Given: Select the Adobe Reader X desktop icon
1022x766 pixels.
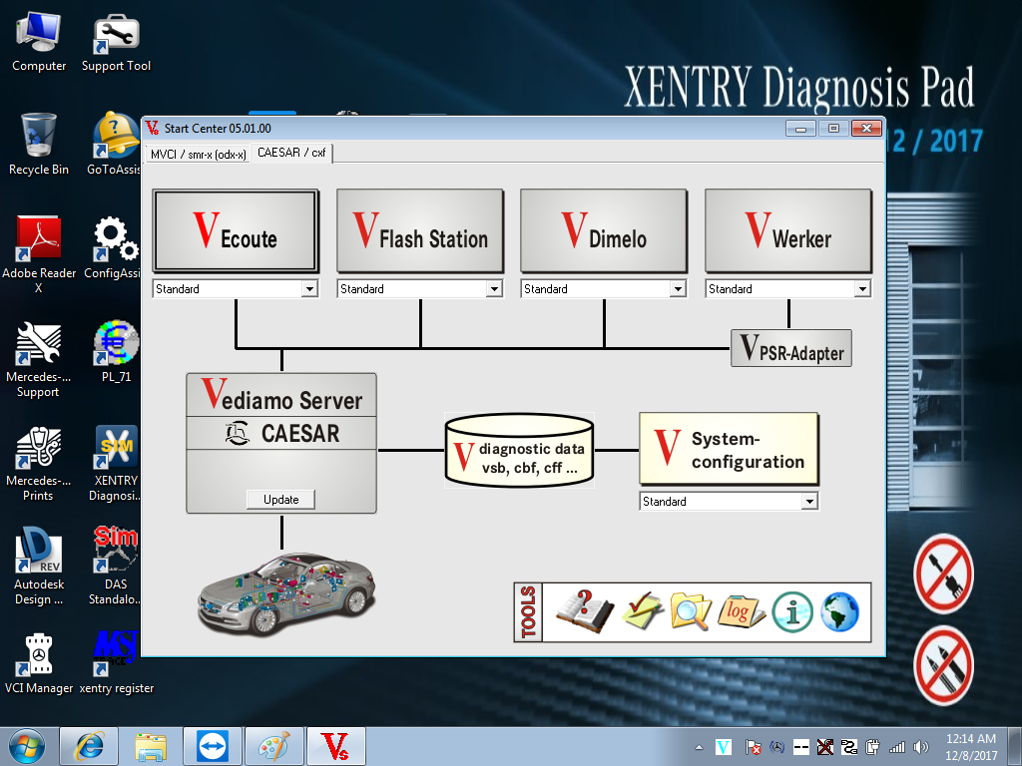Looking at the screenshot, I should click(x=39, y=254).
